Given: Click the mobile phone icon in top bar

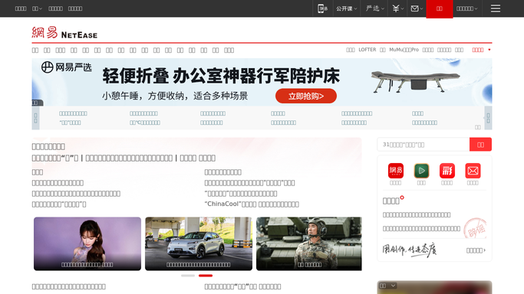Looking at the screenshot, I should 322,8.
